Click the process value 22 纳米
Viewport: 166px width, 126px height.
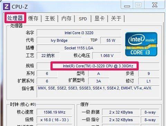point(48,56)
